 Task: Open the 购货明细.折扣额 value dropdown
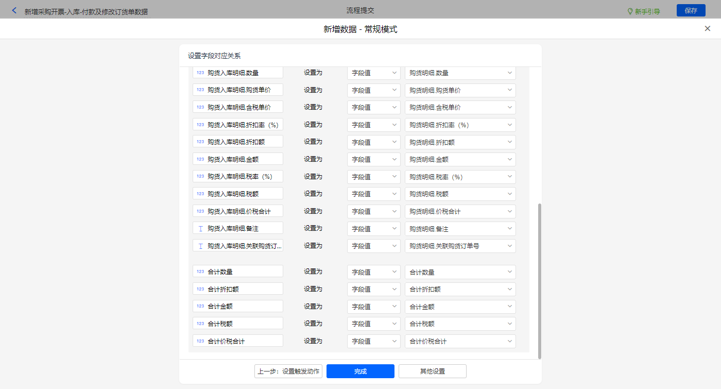click(x=460, y=142)
